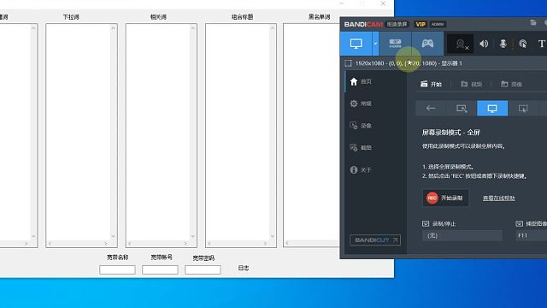
Task: Toggle the webcam overlay icon
Action: [461, 44]
